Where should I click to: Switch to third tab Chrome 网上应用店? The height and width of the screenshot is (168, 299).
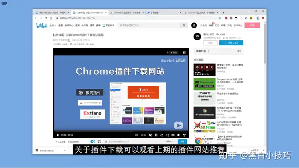pos(127,12)
